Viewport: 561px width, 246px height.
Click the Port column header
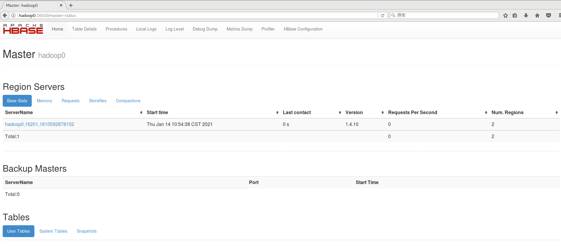pos(254,183)
